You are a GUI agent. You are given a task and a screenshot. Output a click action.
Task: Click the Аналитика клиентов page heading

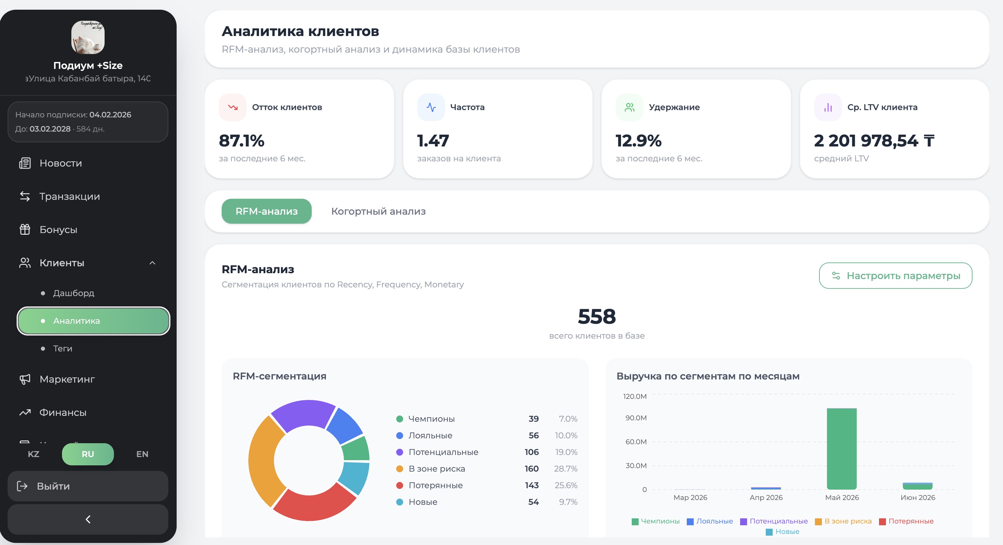point(300,31)
